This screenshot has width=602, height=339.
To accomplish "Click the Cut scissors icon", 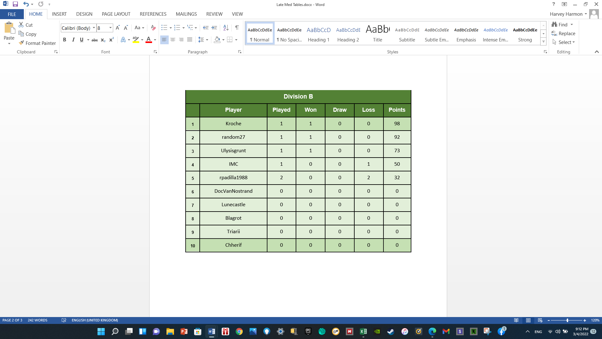I will pyautogui.click(x=21, y=25).
